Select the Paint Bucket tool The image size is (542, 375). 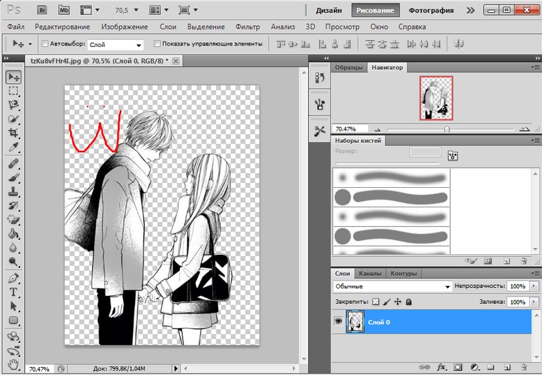(x=13, y=233)
